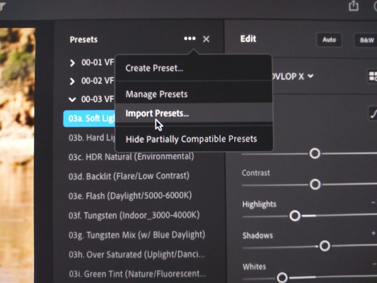
Task: Open the Presets panel options three-dot menu
Action: (189, 39)
